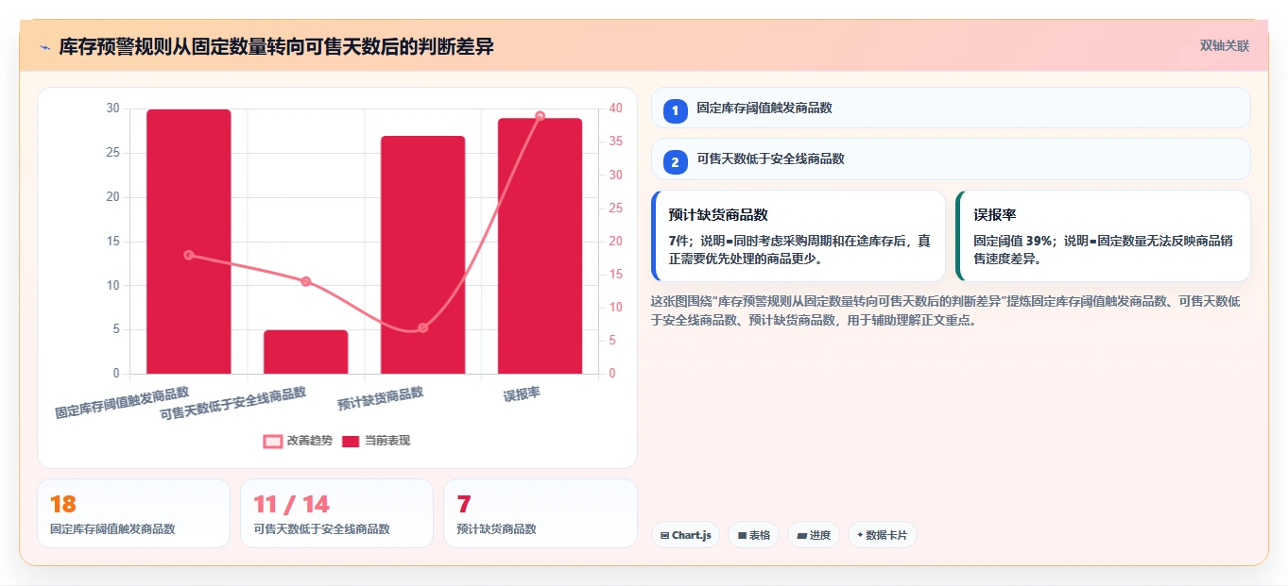Click the x-axis label 固定库存阈值触发商品数
1288x586 pixels.
coord(122,403)
